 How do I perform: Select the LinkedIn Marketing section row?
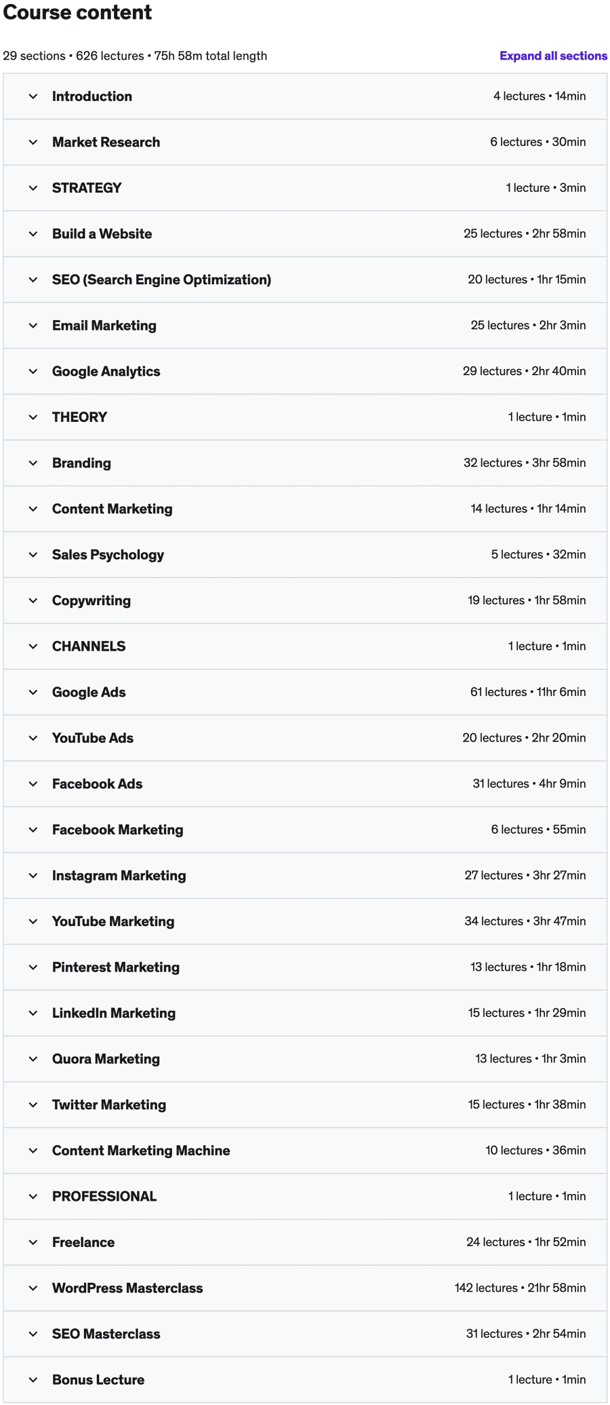(x=305, y=1014)
